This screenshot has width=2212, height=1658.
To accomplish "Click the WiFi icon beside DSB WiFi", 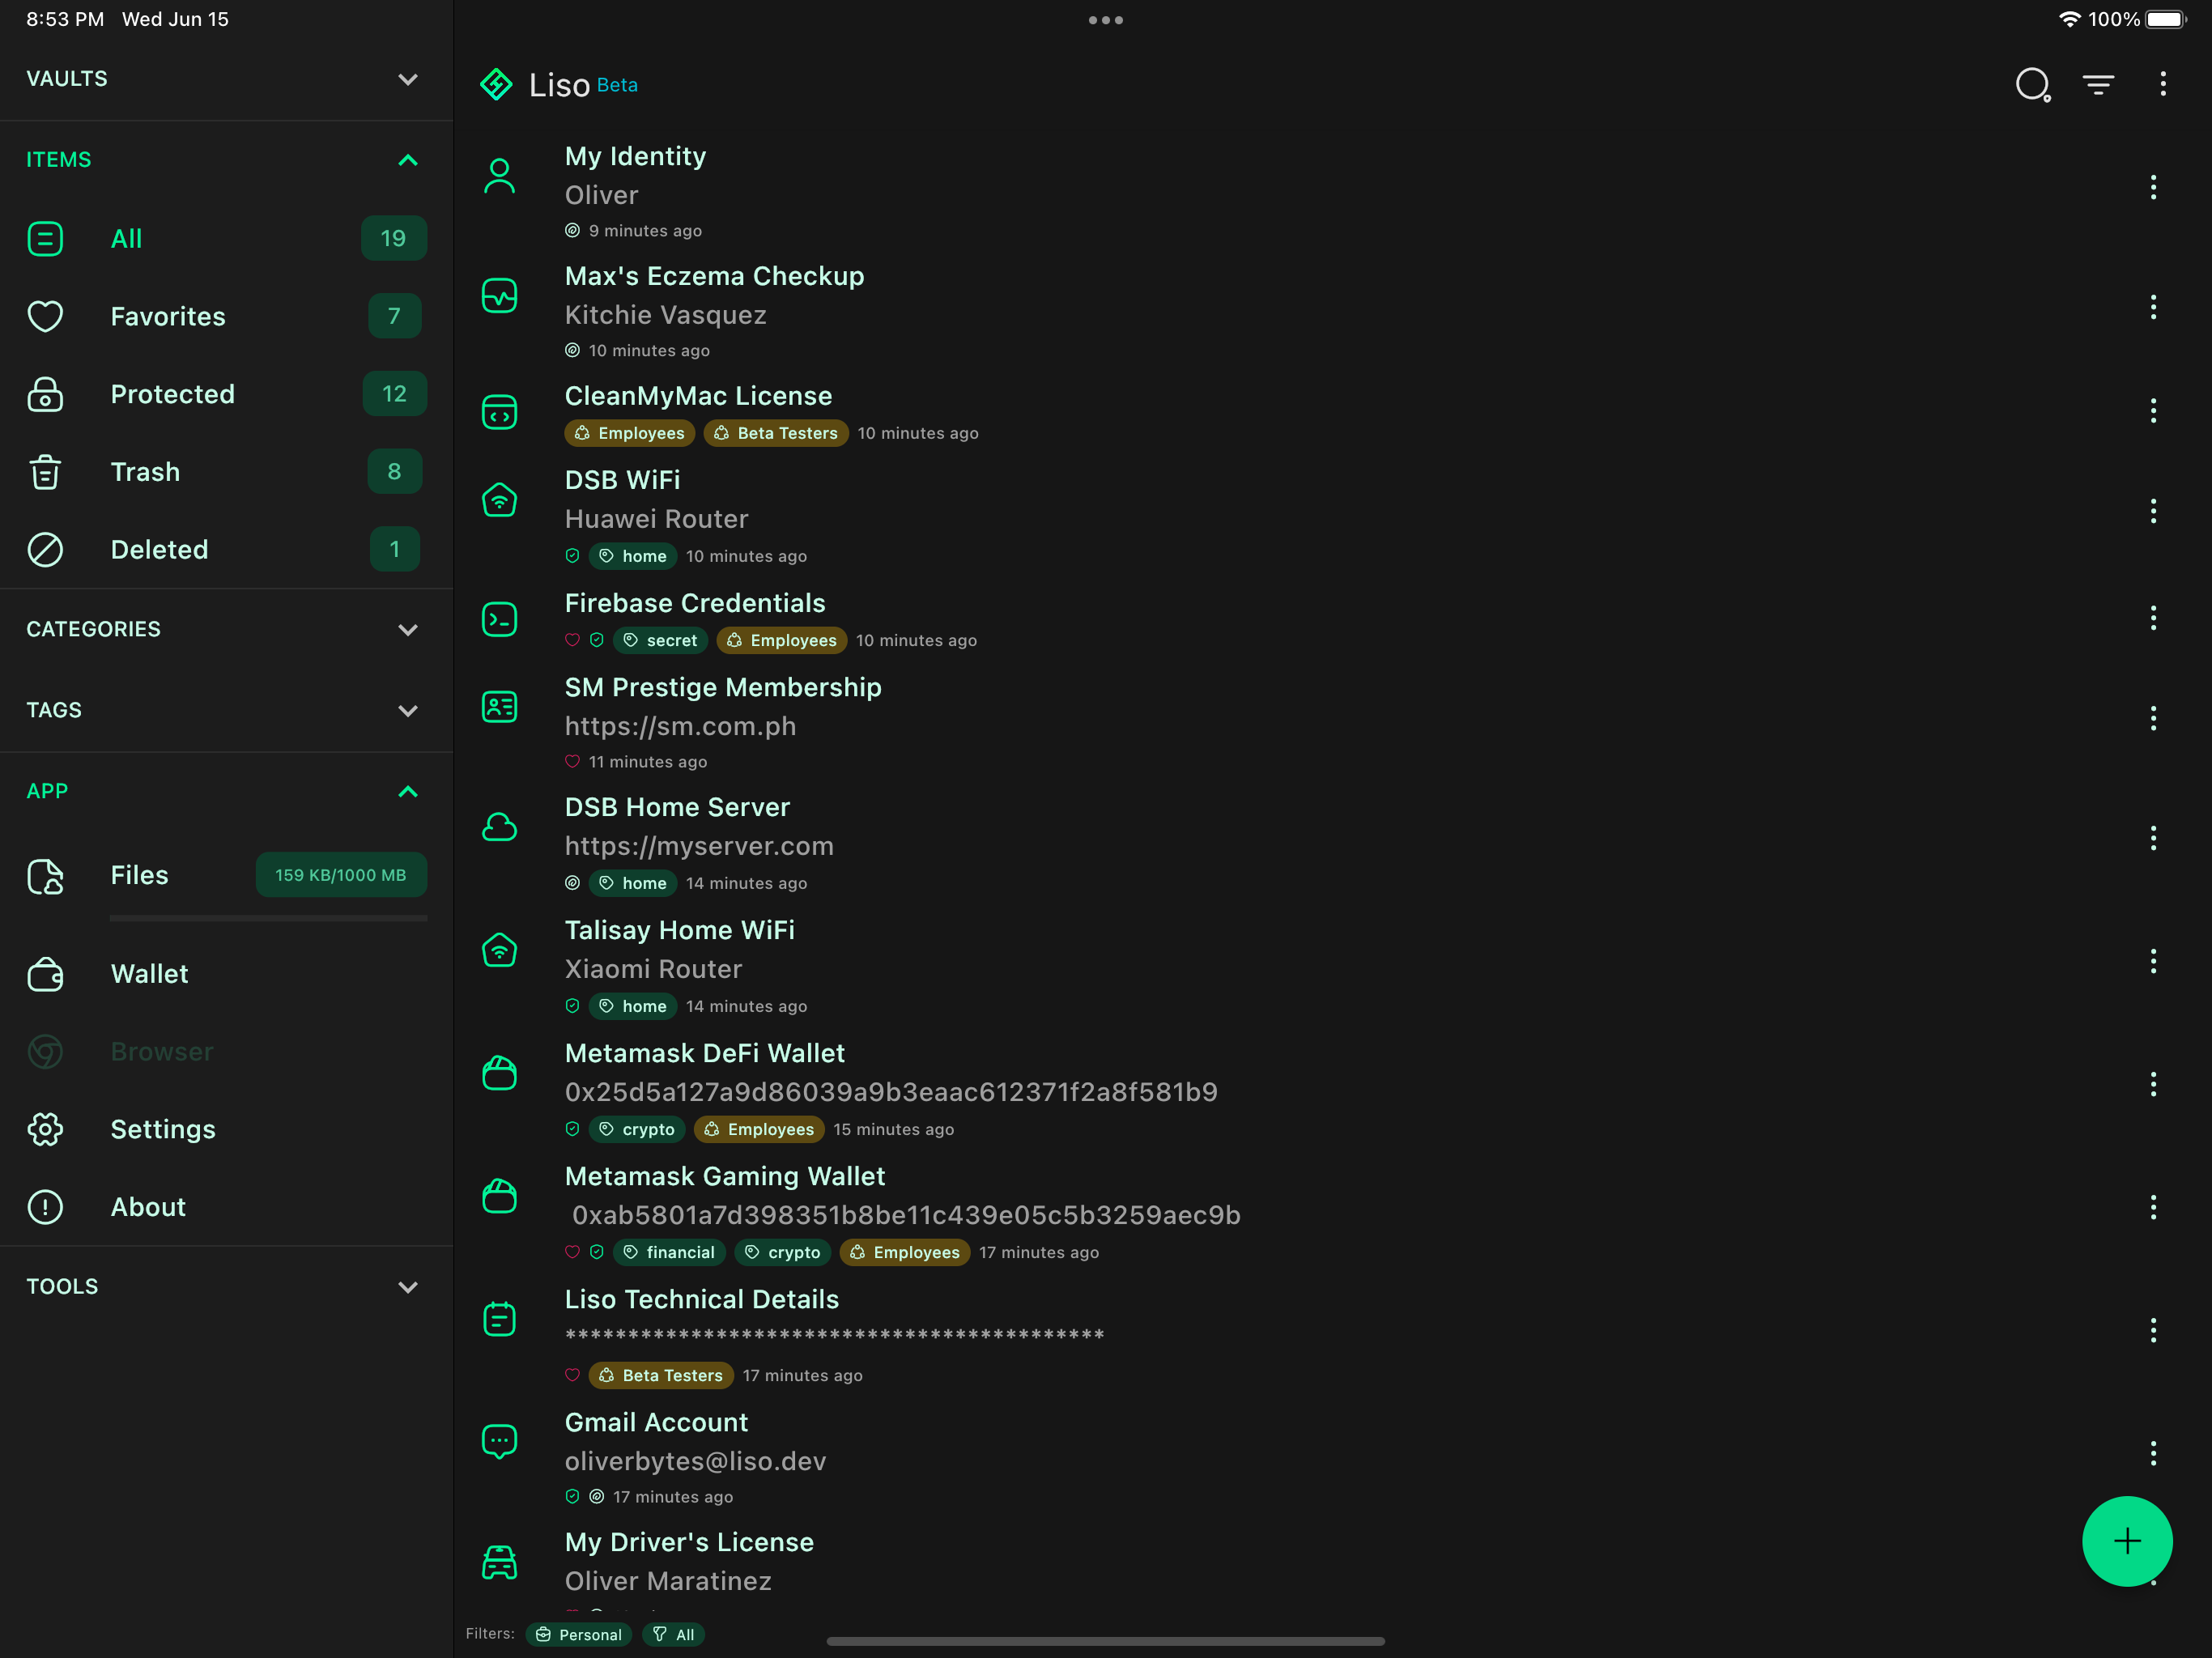I will [x=500, y=500].
